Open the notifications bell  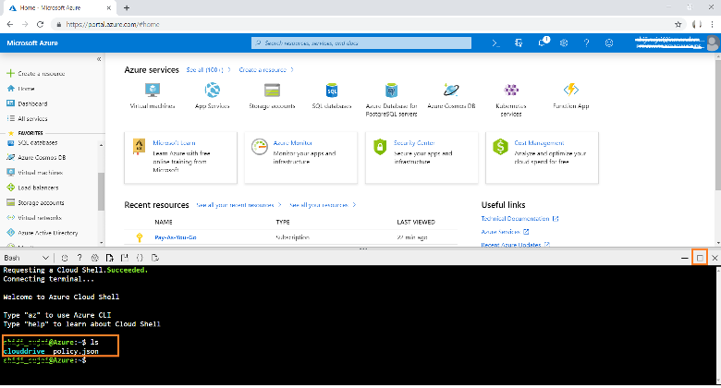[x=542, y=43]
